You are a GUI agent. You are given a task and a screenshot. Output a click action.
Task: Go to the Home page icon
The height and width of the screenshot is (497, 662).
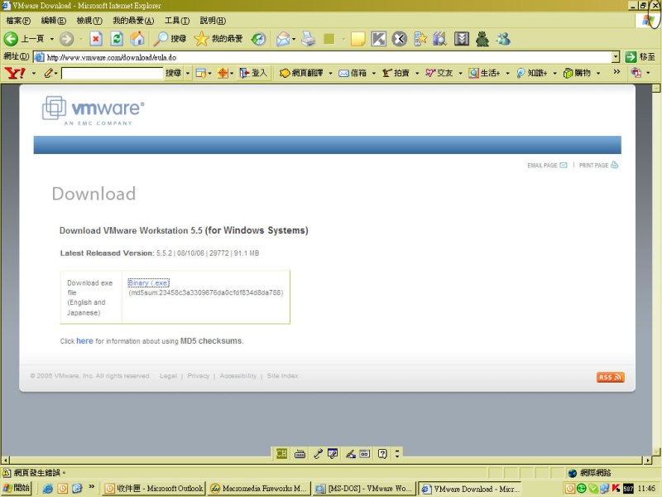[x=137, y=39]
